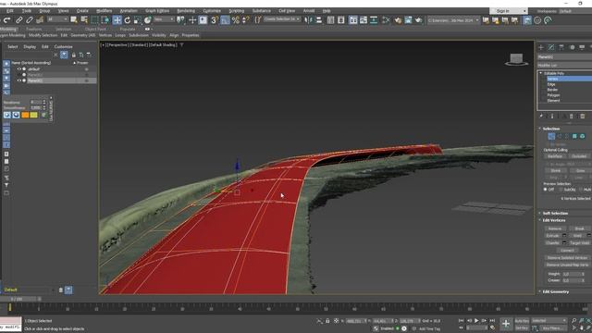Click the Render teapot icon
The width and height of the screenshot is (592, 333).
[x=419, y=20]
